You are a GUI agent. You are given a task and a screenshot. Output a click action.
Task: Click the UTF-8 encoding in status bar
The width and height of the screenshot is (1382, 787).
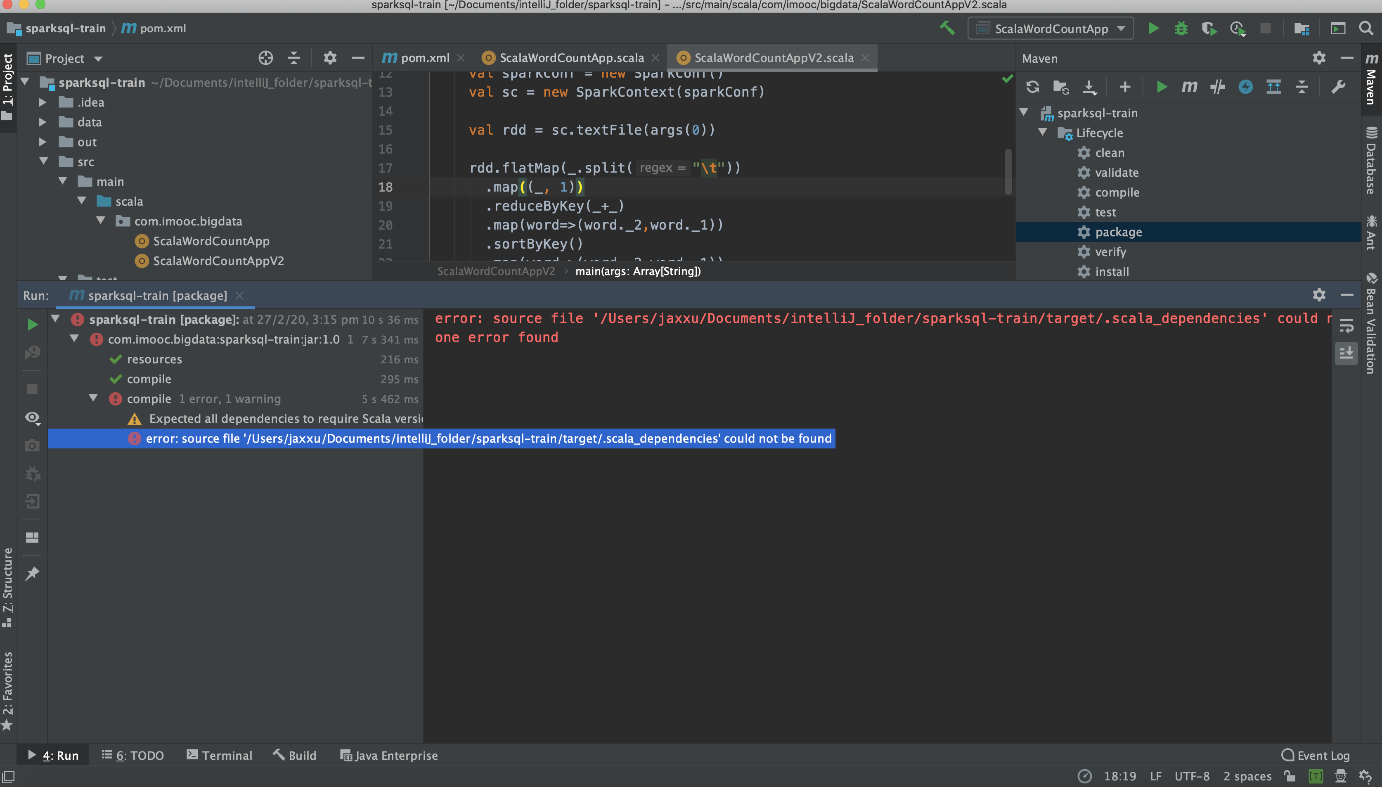tap(1191, 776)
